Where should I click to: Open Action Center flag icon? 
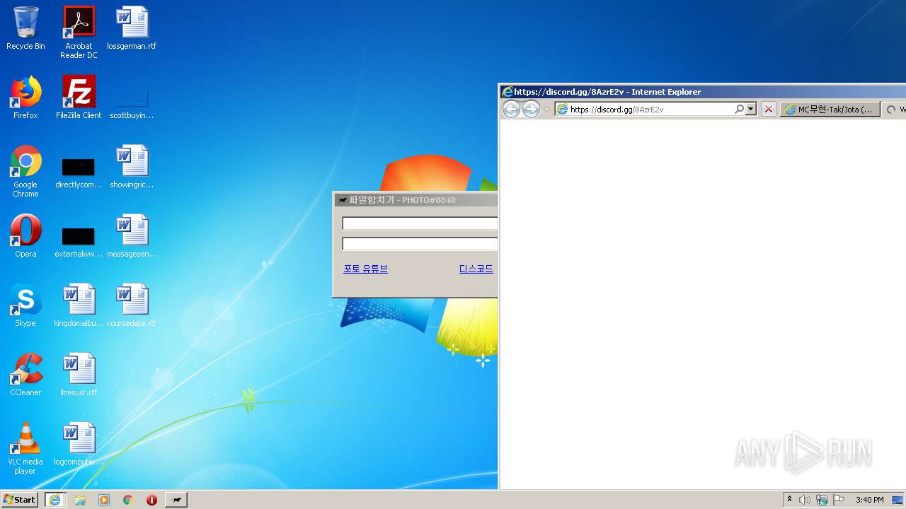click(839, 500)
